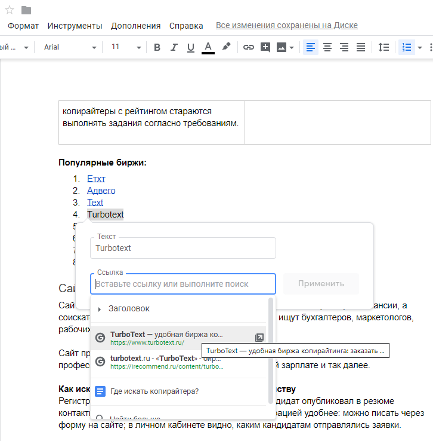Open the Text hyperlink in the list
The image size is (433, 441).
click(x=95, y=203)
